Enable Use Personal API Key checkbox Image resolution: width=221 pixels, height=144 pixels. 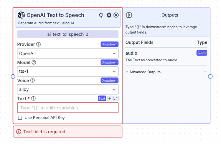pos(20,118)
